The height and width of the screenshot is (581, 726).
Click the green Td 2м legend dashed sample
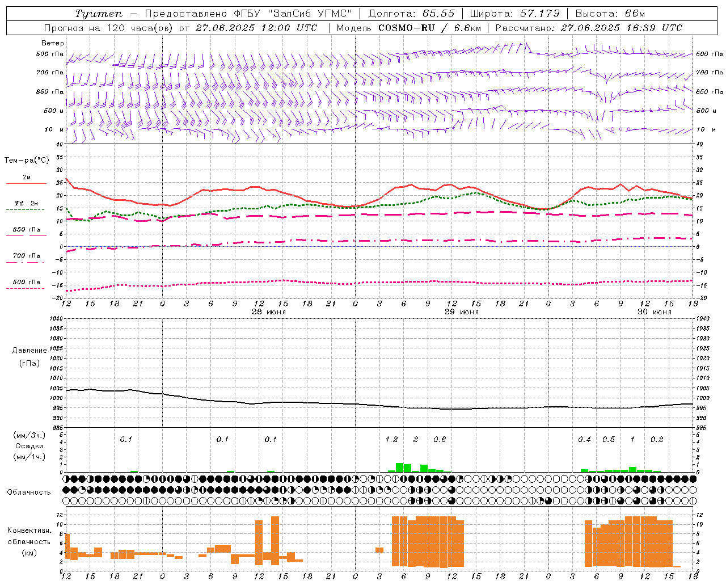26,210
